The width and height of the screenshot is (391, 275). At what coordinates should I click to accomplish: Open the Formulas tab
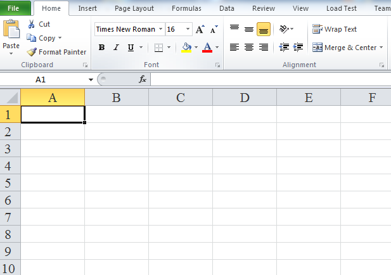[186, 9]
